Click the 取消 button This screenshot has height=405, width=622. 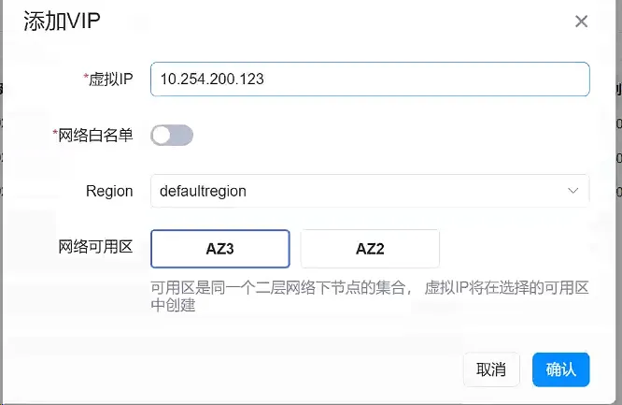[491, 369]
